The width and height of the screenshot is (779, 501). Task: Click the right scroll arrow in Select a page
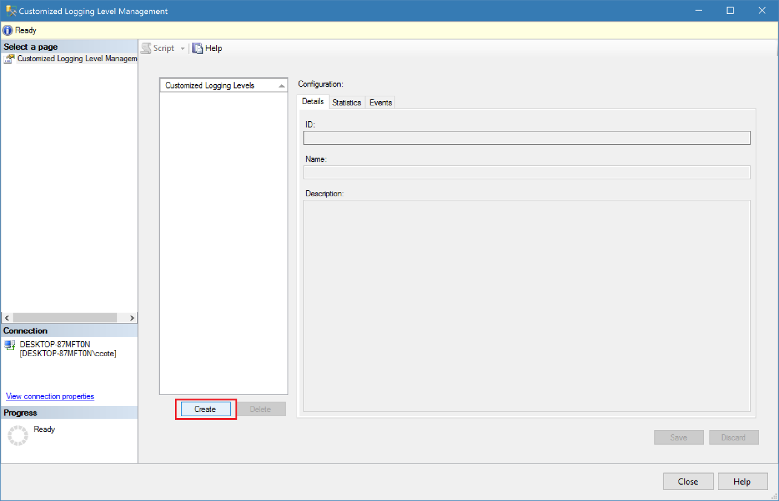point(132,318)
